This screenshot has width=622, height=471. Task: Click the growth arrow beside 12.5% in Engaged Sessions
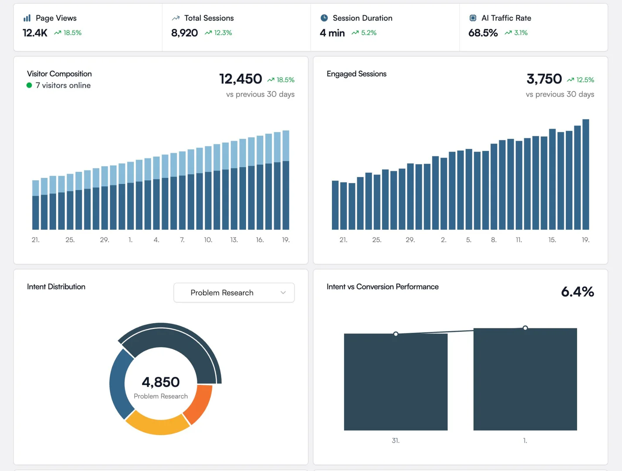click(x=571, y=79)
